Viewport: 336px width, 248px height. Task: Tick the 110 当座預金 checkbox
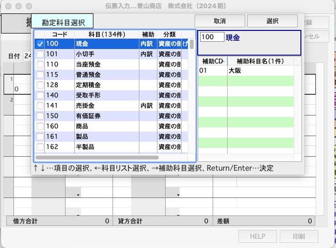tap(40, 65)
